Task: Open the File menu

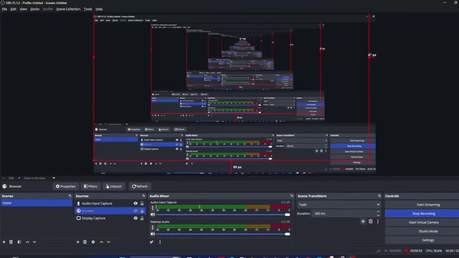Action: coord(4,9)
